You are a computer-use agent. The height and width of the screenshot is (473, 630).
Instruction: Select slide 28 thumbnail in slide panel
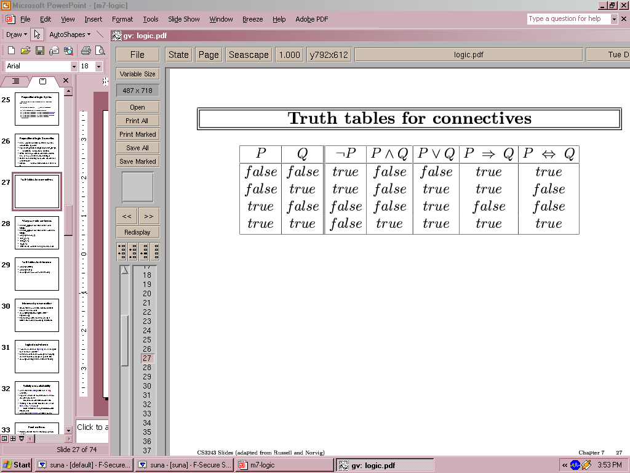pyautogui.click(x=37, y=233)
